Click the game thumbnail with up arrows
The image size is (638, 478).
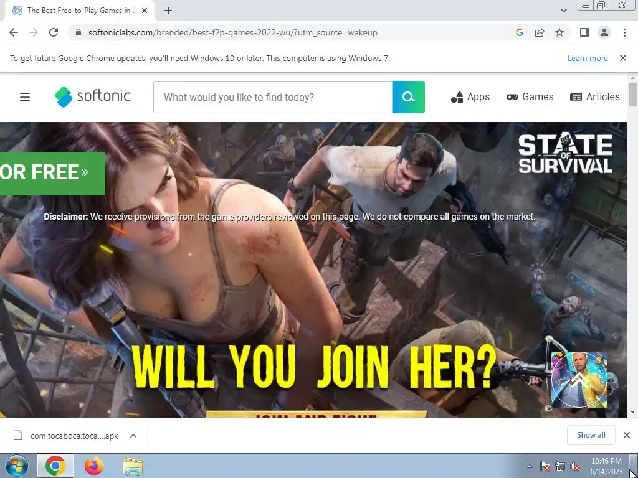tap(579, 380)
